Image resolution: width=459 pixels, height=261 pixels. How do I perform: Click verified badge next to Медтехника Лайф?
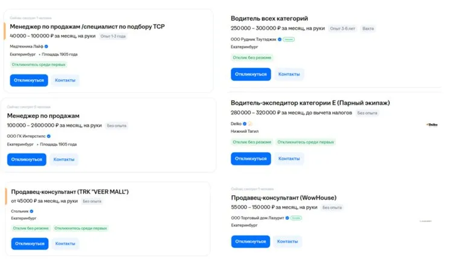46,46
